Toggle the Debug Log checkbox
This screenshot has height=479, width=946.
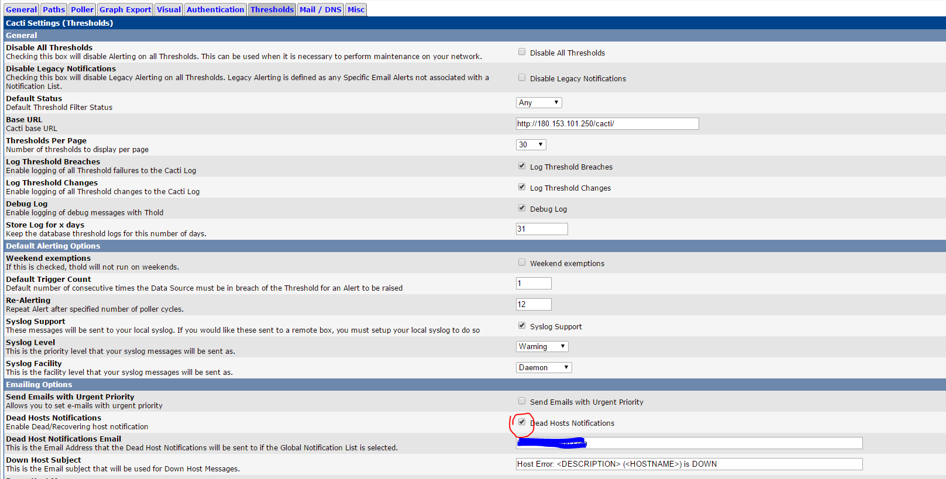pyautogui.click(x=522, y=208)
